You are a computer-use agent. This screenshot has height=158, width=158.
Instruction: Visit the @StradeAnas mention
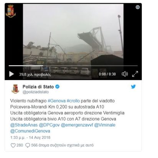[x=24, y=125]
